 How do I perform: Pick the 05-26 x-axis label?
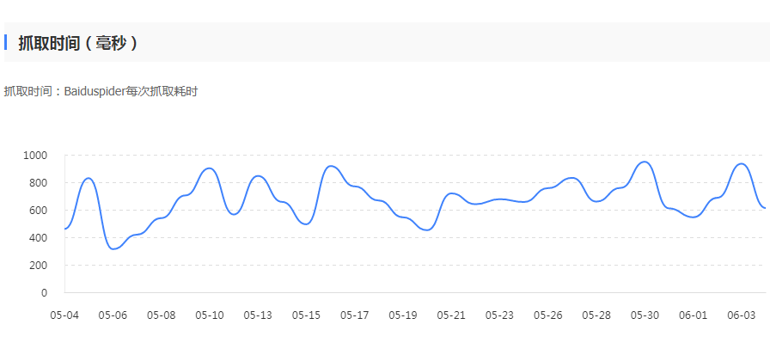[548, 315]
